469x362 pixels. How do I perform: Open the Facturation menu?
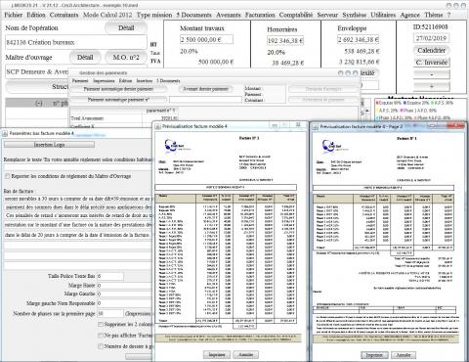pos(260,15)
